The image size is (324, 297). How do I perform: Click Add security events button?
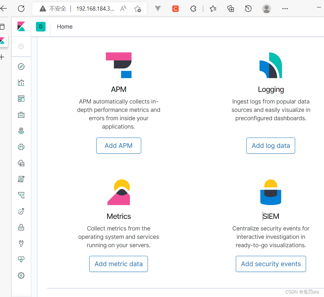pos(271,264)
